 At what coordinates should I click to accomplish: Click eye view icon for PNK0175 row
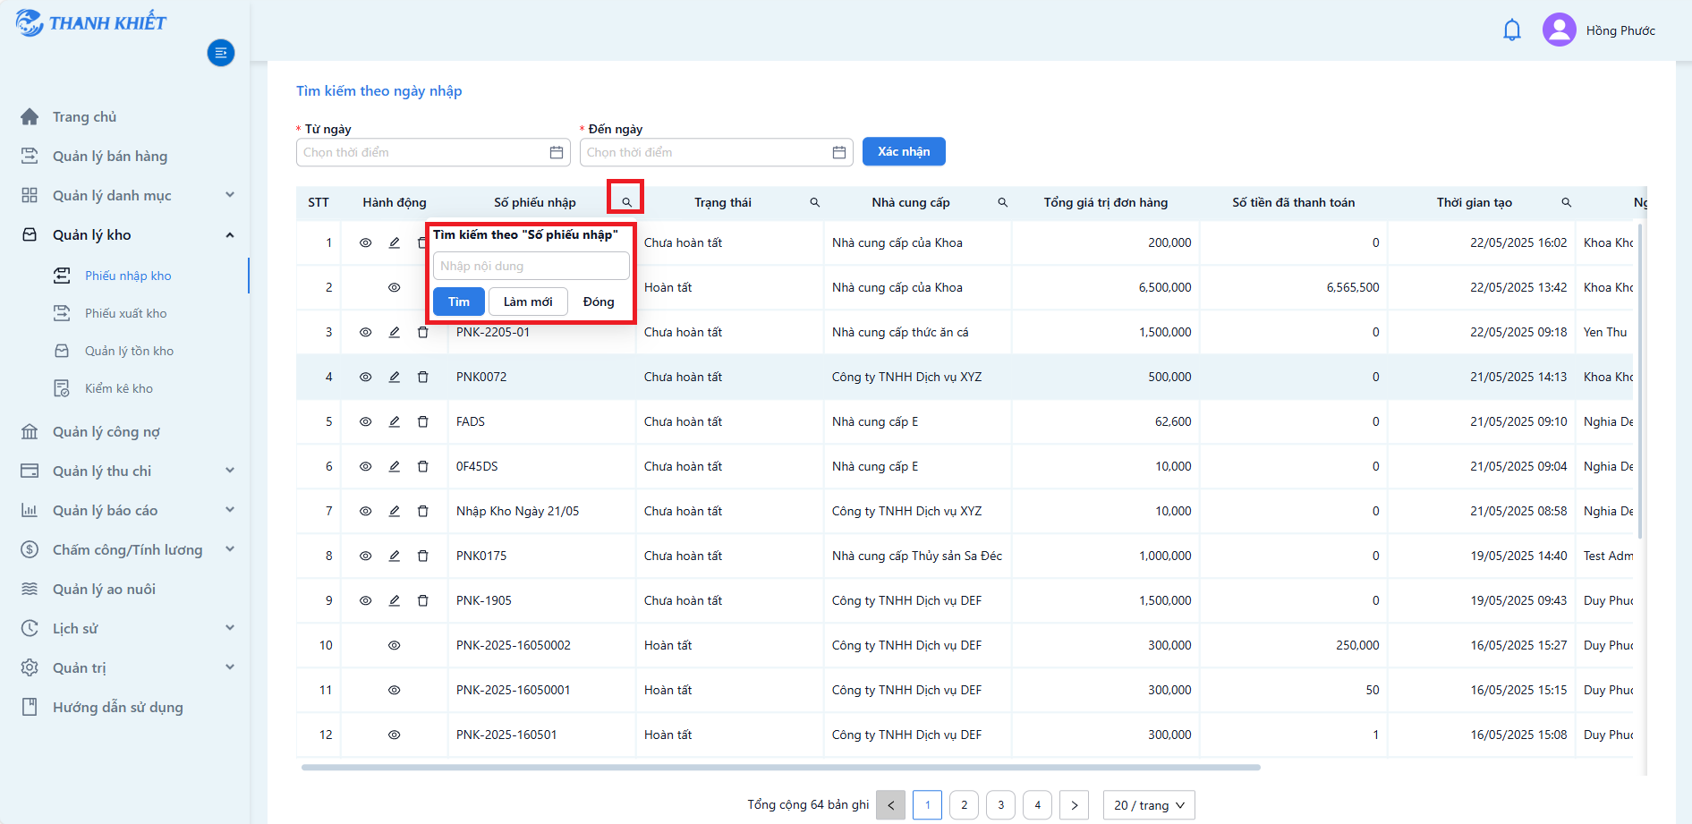366,556
